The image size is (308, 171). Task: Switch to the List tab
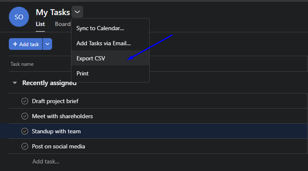click(40, 24)
